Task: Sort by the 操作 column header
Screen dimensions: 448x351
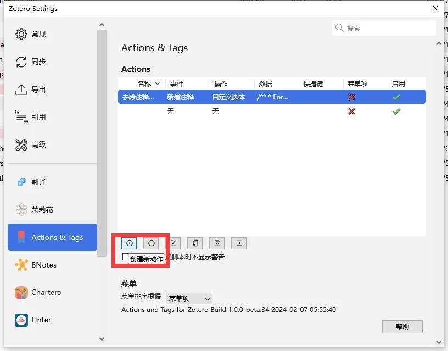Action: 232,83
